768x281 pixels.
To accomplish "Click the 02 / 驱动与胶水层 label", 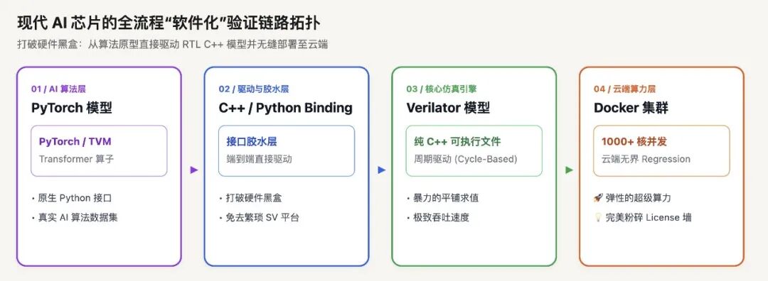I will pyautogui.click(x=254, y=89).
